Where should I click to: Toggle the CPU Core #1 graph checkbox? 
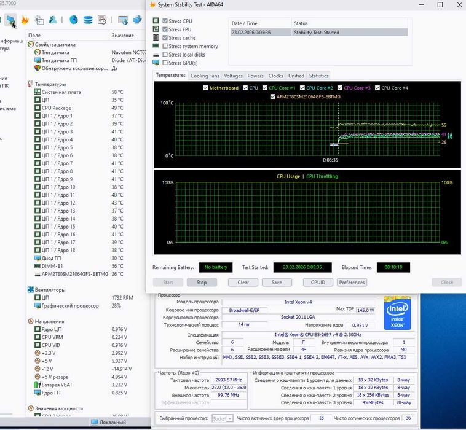(x=265, y=88)
